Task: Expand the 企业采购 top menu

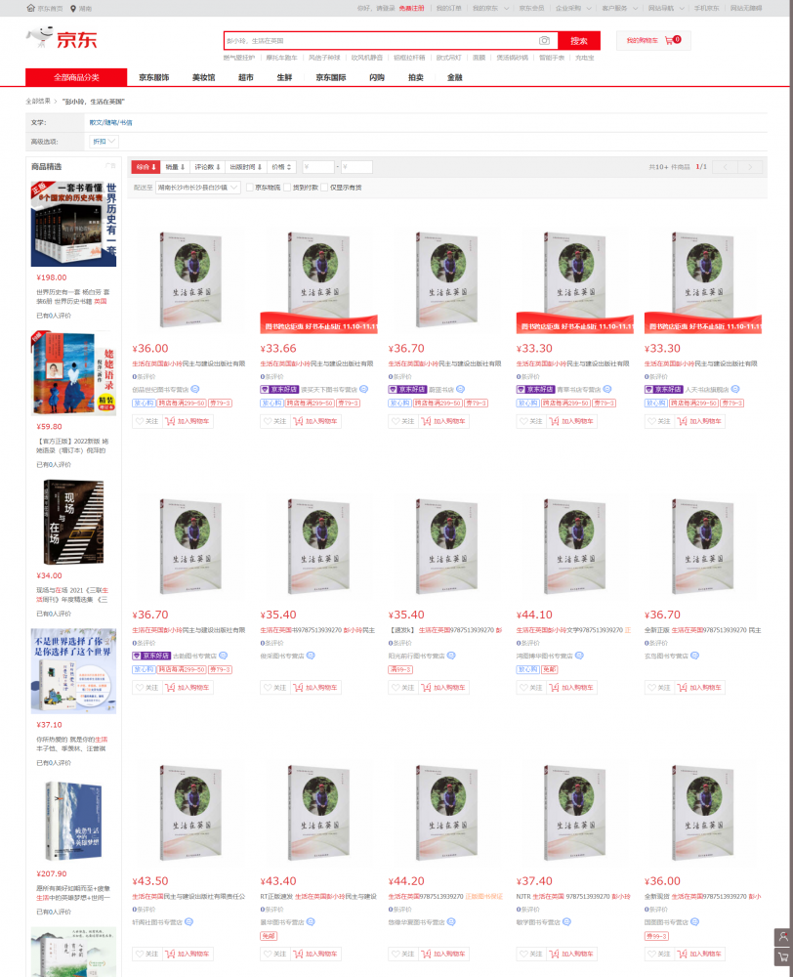Action: (x=573, y=8)
